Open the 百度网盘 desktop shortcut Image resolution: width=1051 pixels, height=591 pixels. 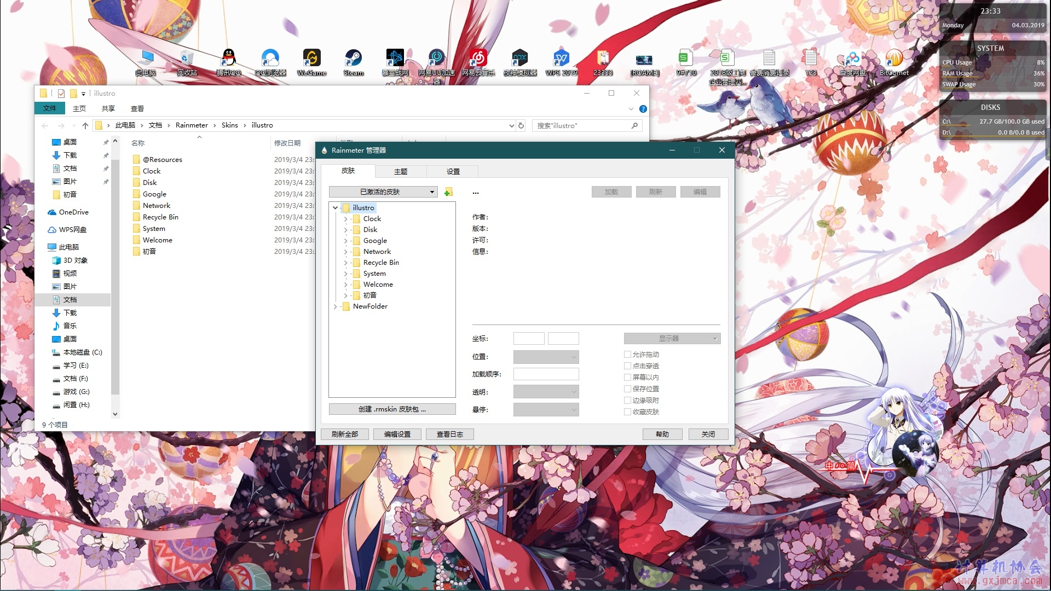click(853, 62)
